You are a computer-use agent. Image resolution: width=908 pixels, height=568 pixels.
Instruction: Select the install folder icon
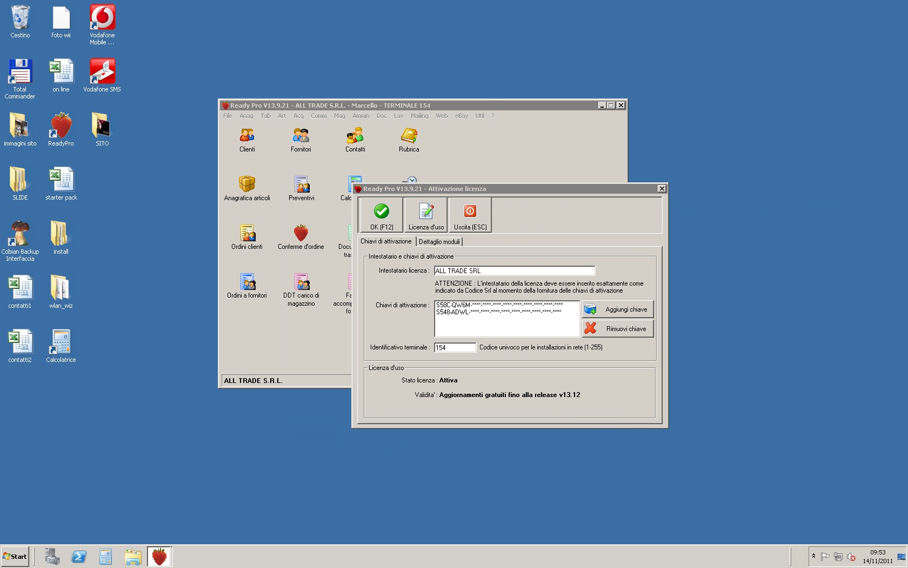coord(61,239)
